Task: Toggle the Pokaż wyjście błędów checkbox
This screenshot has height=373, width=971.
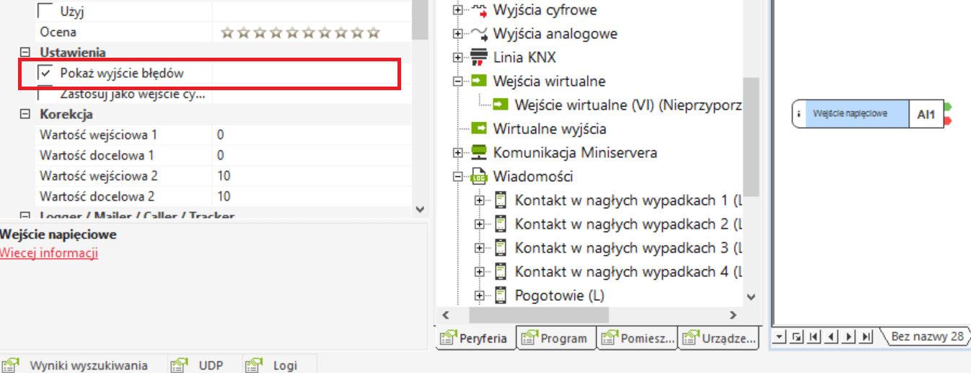Action: tap(46, 73)
